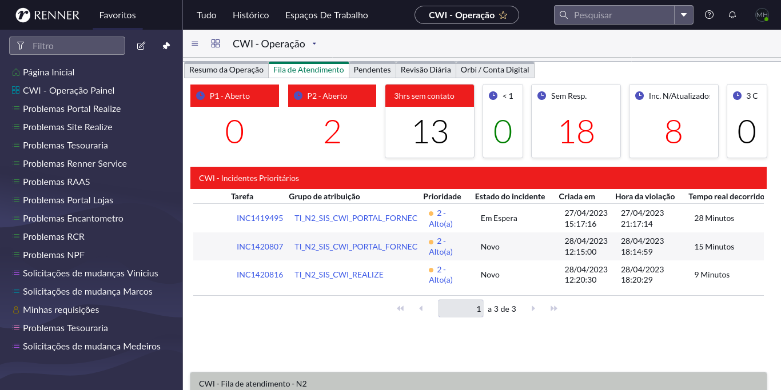Viewport: 781px width, 390px height.
Task: Open Problemas NPF favorite
Action: (x=54, y=255)
